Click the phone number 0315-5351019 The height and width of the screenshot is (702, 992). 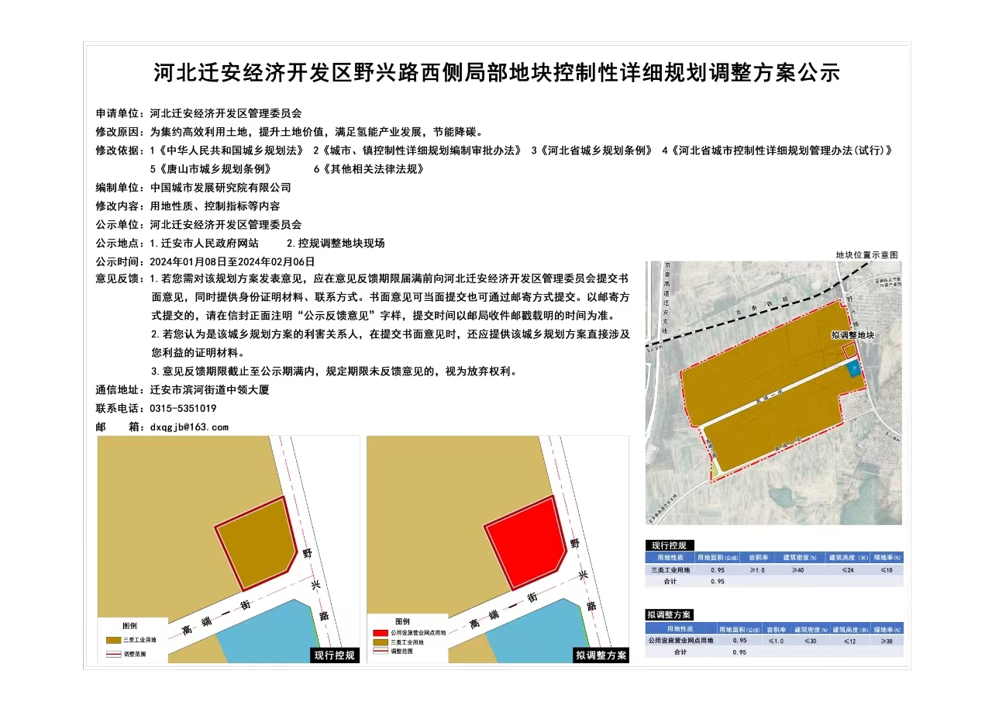point(183,409)
